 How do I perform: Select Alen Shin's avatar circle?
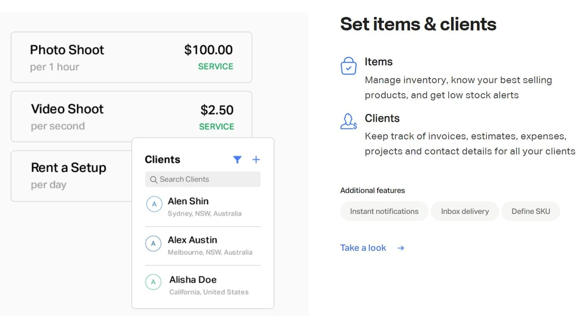click(154, 204)
